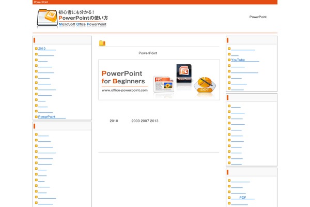The image size is (310, 207).
Task: Click the "2003 2007 2013" text in article
Action: click(145, 121)
